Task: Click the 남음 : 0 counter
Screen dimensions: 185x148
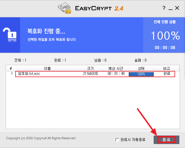Action: (x=100, y=60)
